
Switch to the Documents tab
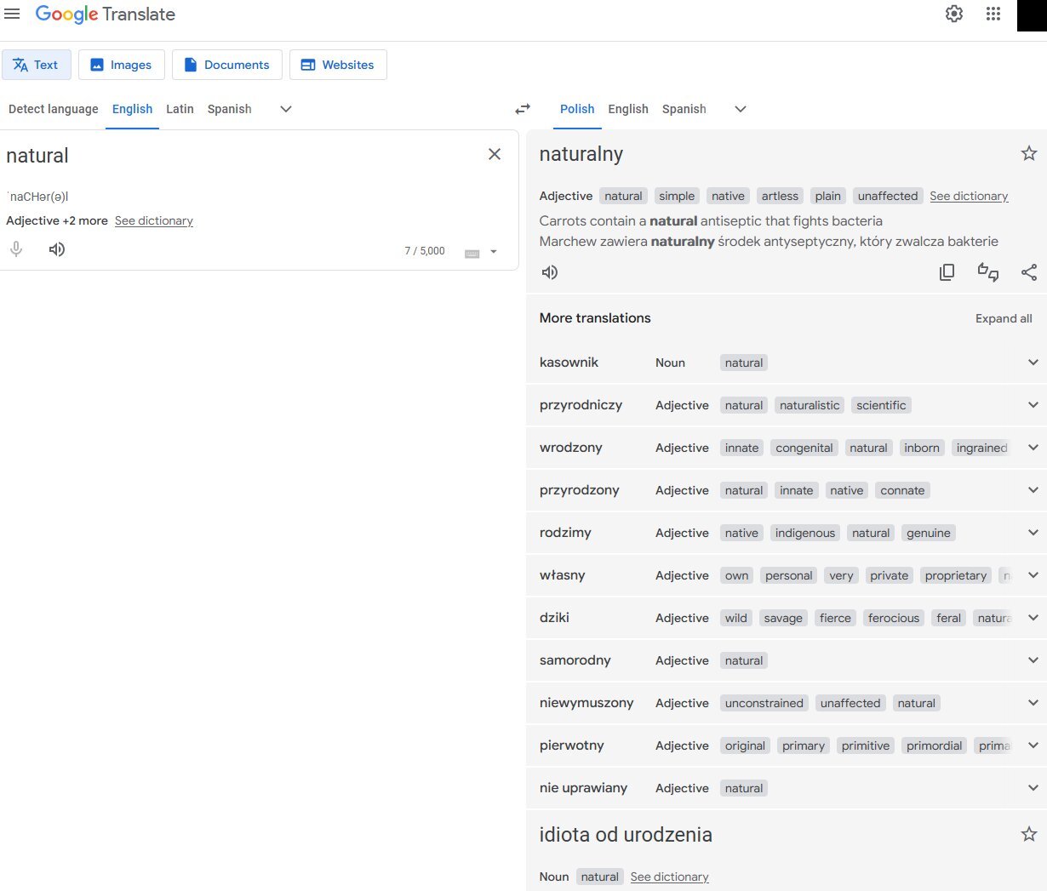227,65
